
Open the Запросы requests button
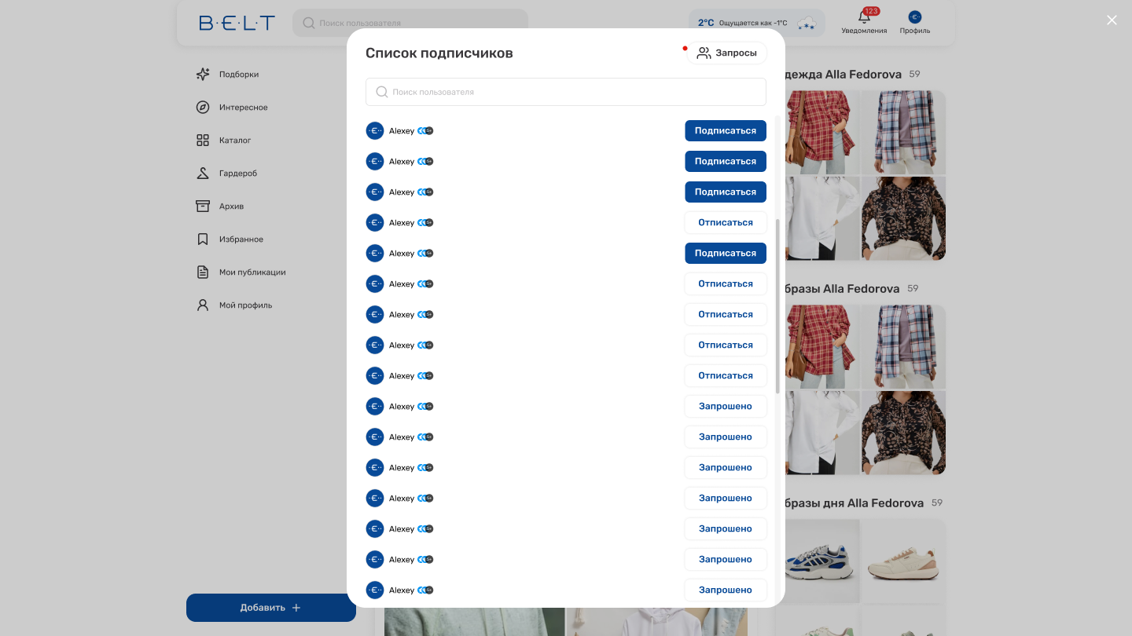(x=726, y=53)
